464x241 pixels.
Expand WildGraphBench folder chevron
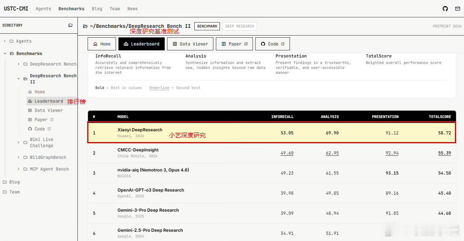click(x=18, y=157)
